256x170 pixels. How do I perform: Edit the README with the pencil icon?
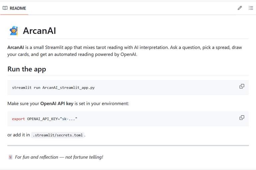tap(240, 8)
